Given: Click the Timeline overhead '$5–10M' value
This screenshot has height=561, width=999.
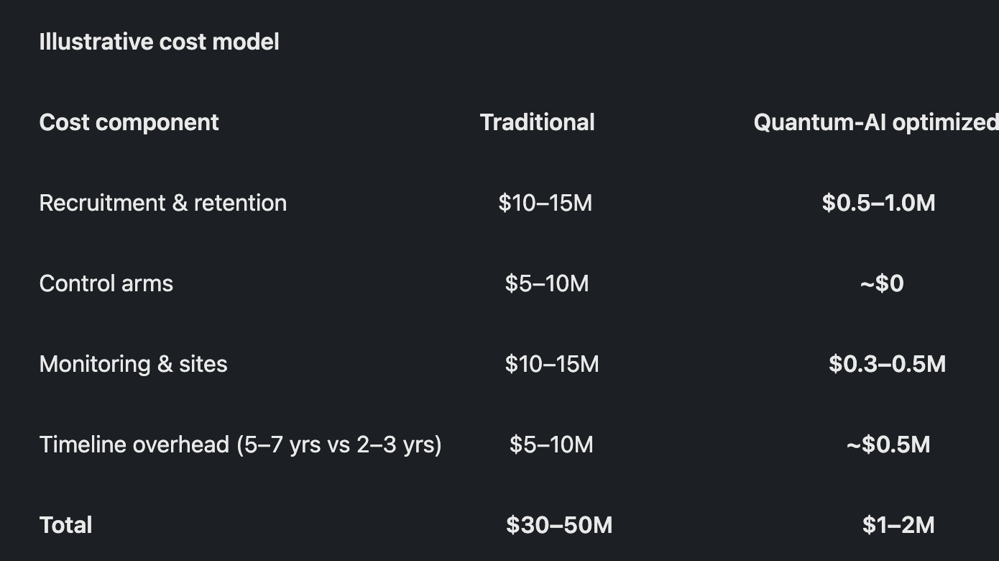Looking at the screenshot, I should (x=551, y=444).
